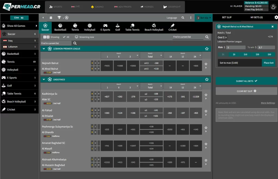Select the Basketball sport icon tab
This screenshot has height=179, width=278.
60,27
